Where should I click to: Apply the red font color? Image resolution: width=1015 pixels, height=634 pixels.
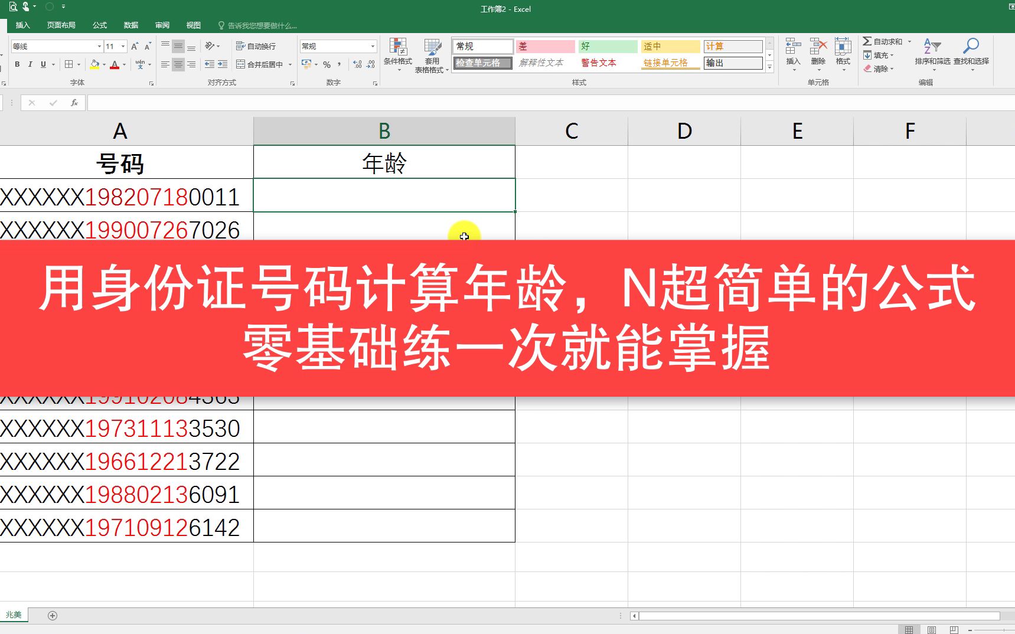115,64
